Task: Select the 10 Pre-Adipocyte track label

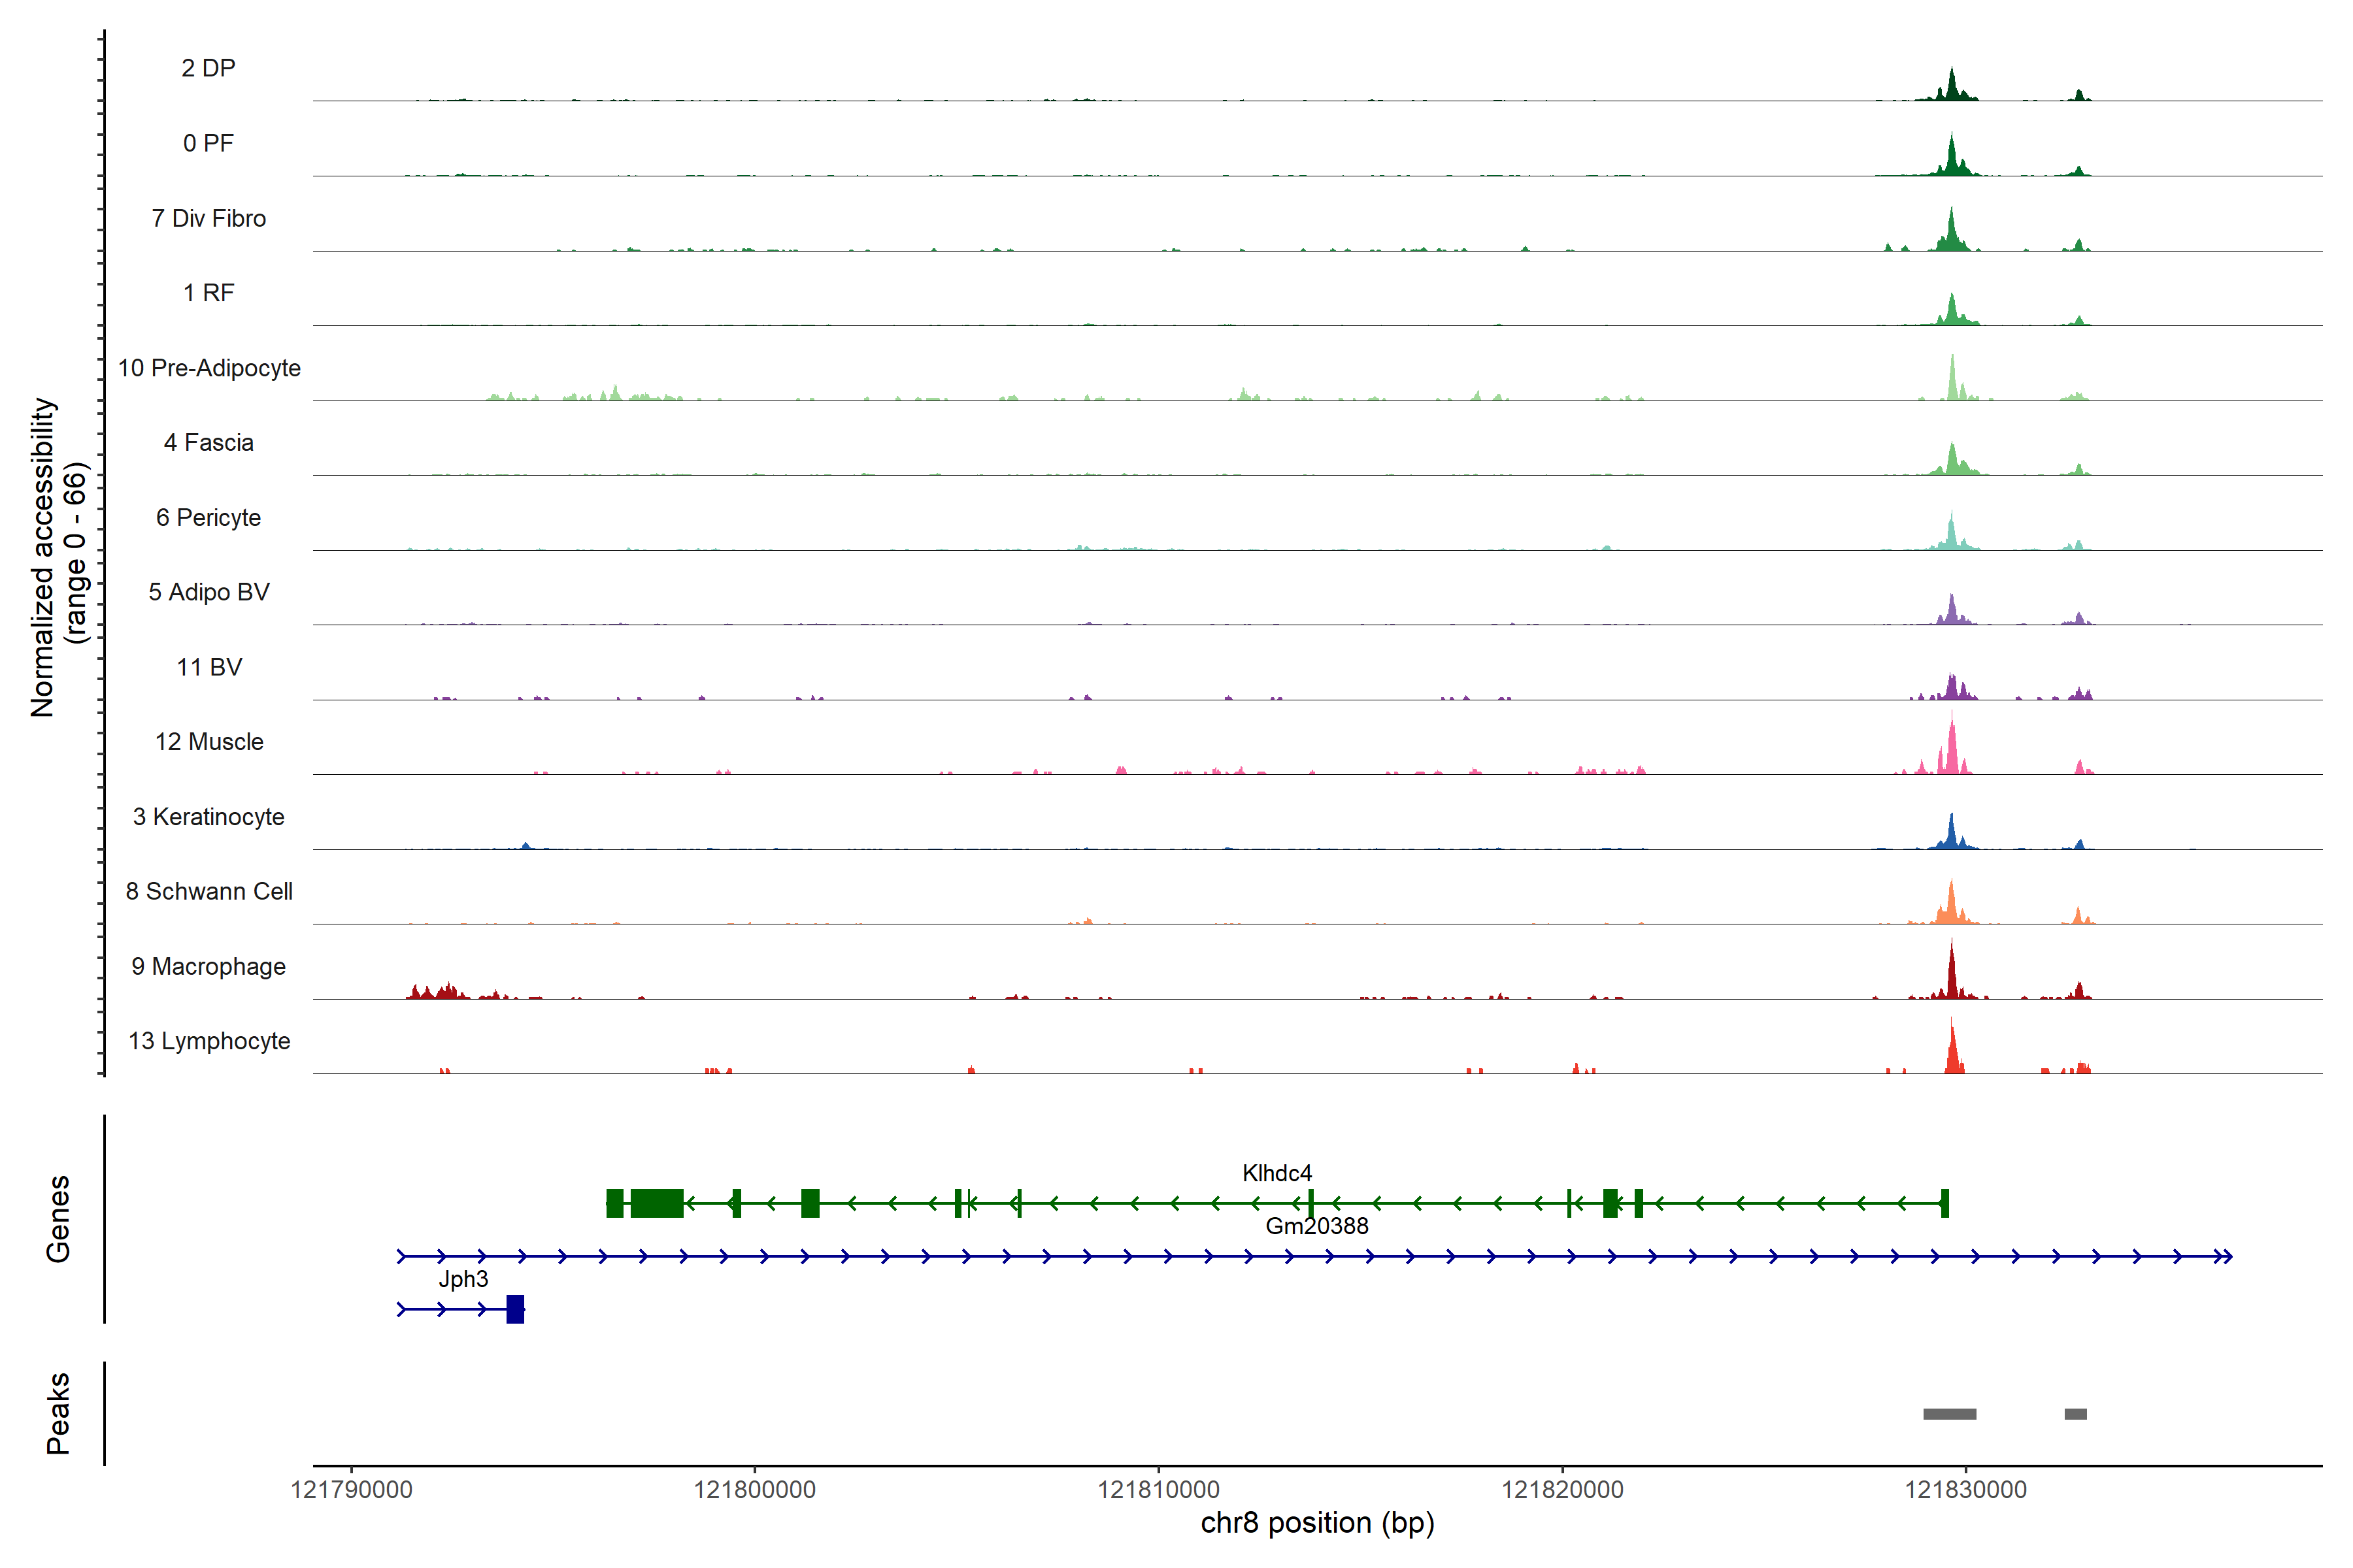Action: 209,368
